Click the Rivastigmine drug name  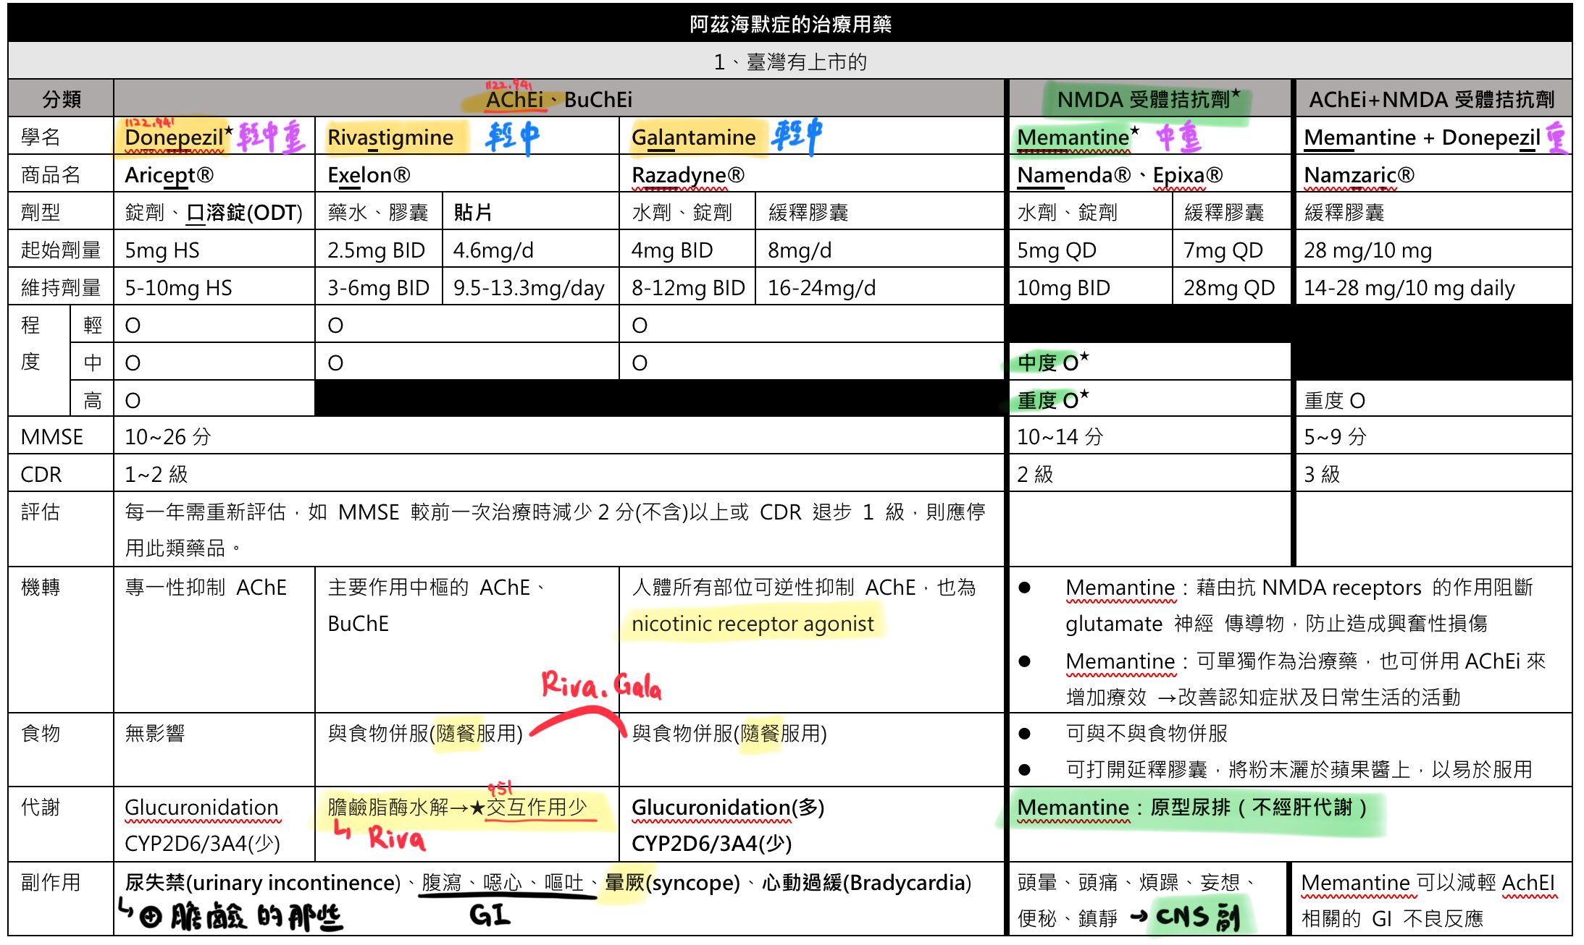click(390, 137)
